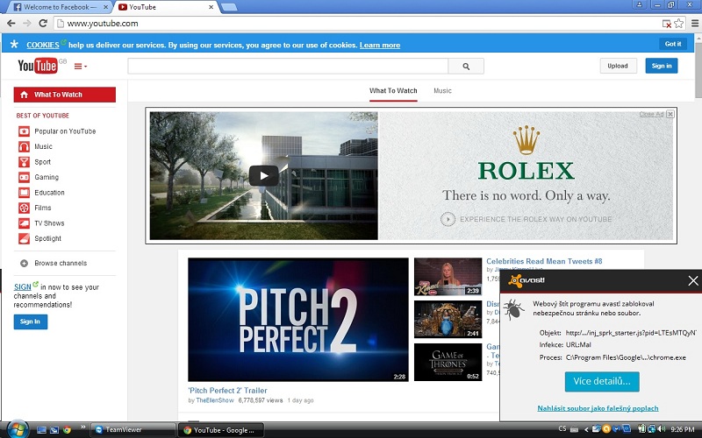Click the SIGN link in sidebar text
702x438 pixels.
point(23,287)
